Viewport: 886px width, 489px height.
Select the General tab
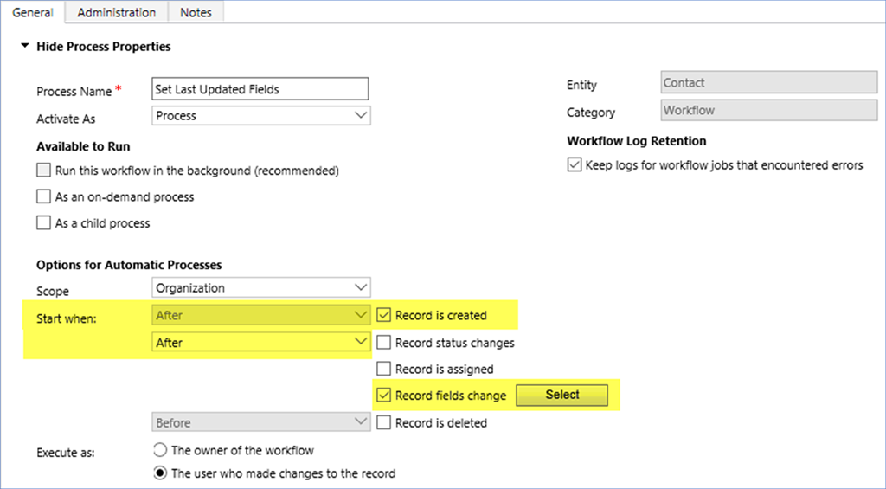[33, 12]
